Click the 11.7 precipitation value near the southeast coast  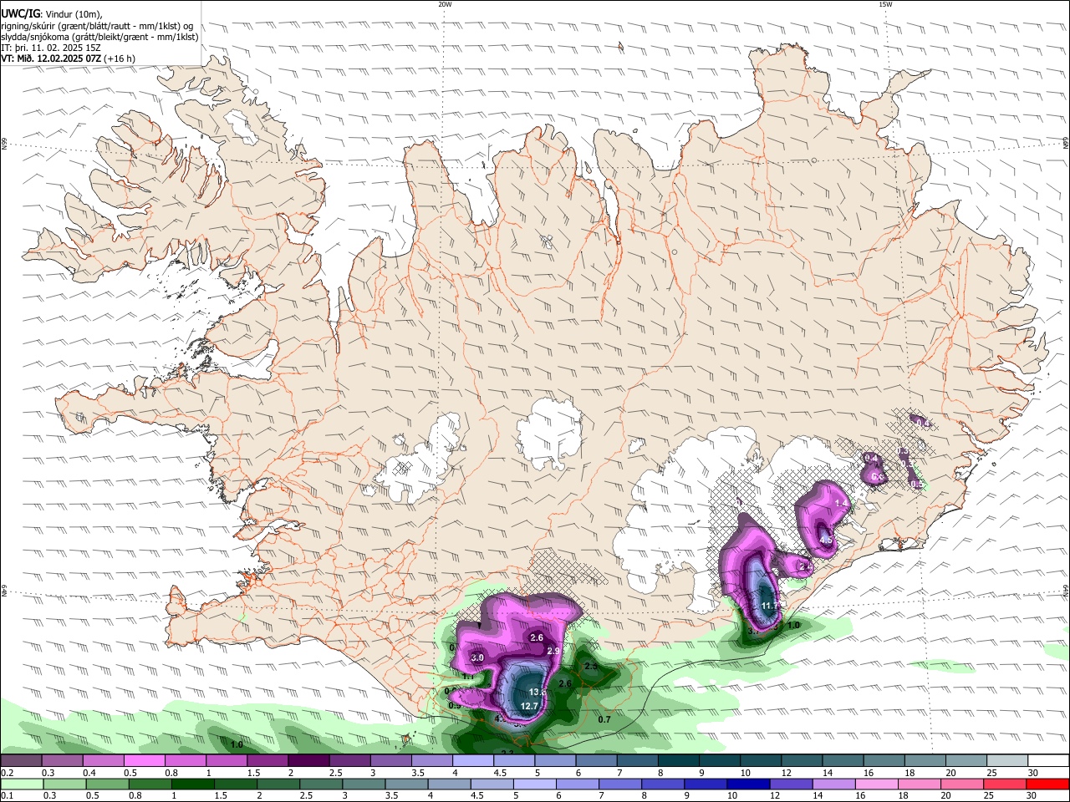[x=770, y=606]
